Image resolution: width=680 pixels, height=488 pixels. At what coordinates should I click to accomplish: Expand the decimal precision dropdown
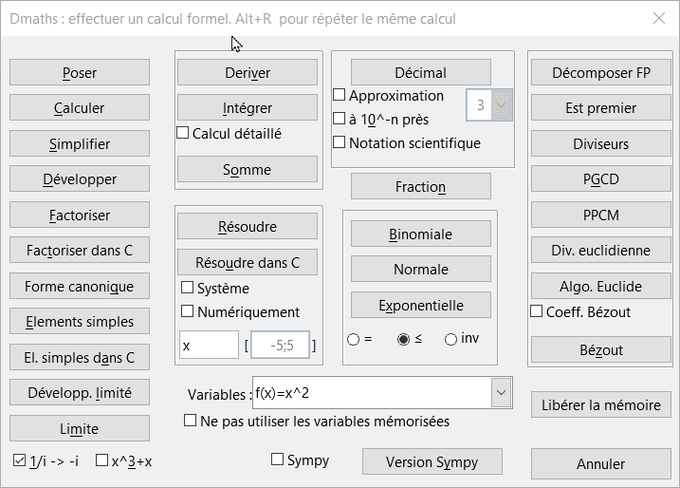click(x=503, y=106)
